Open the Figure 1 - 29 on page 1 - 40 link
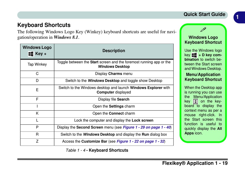 click(x=146, y=127)
